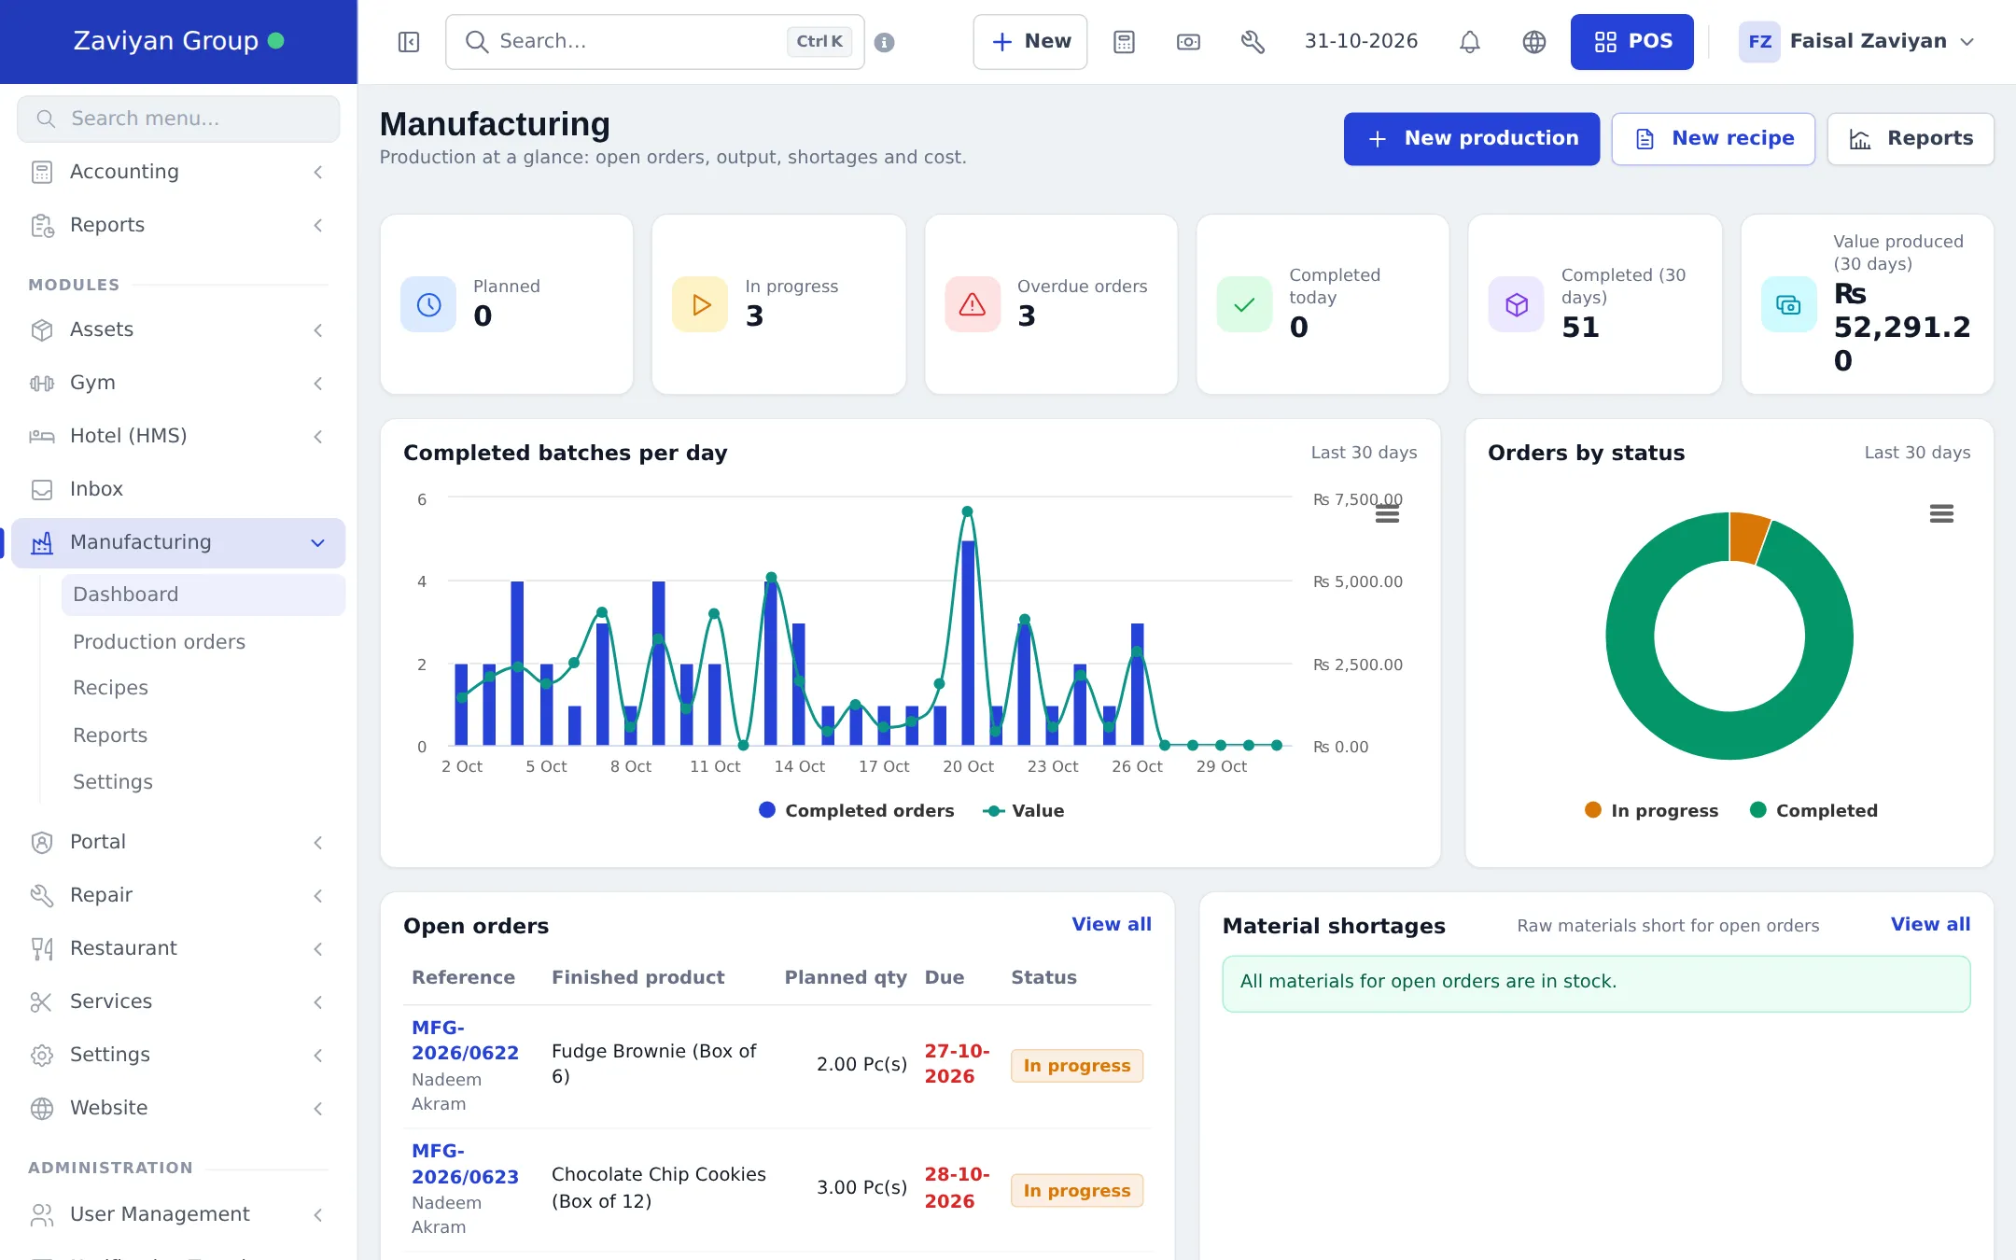This screenshot has width=2016, height=1260.
Task: Click the New recipe button
Action: point(1713,139)
